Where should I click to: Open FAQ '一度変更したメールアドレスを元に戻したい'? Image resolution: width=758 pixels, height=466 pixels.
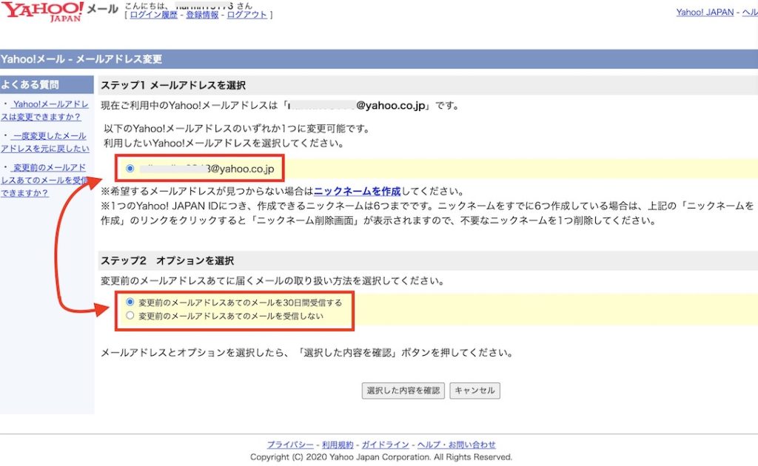point(46,142)
